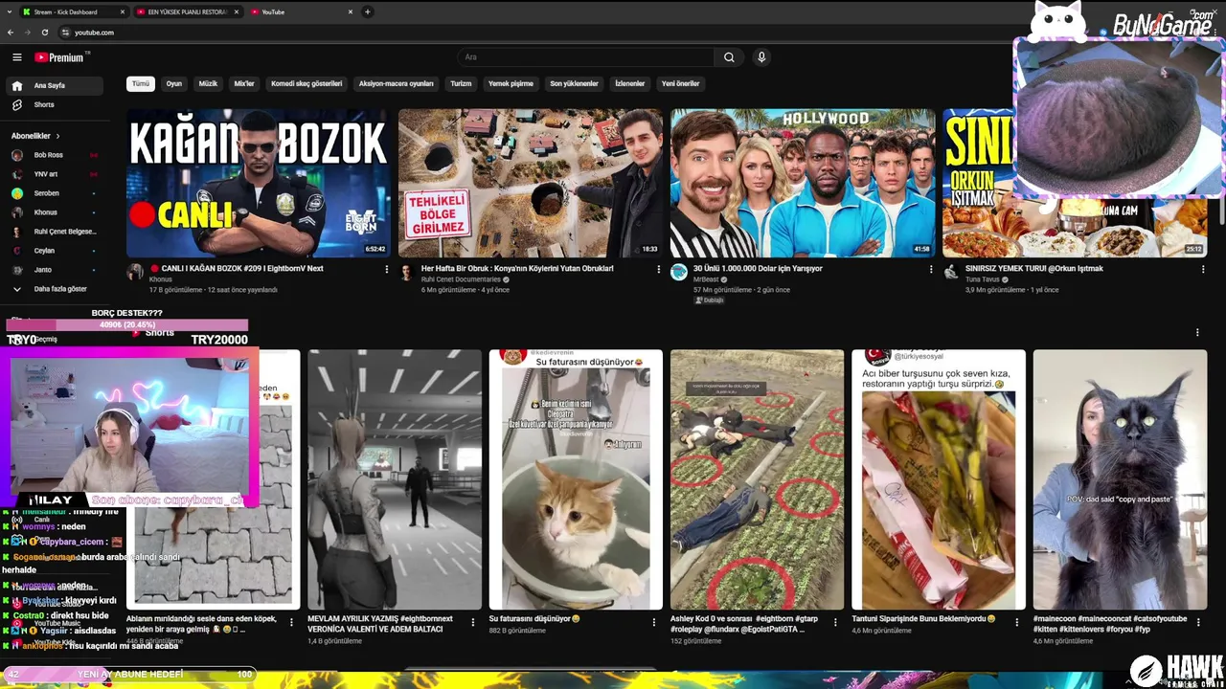This screenshot has height=689, width=1226.
Task: Click the search magnifier button
Action: [x=729, y=57]
